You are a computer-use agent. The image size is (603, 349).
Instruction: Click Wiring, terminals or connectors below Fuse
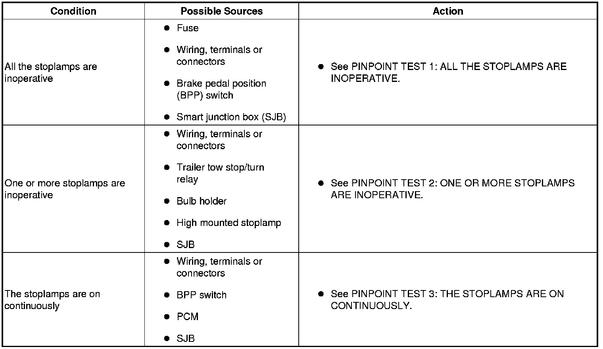[x=219, y=55]
